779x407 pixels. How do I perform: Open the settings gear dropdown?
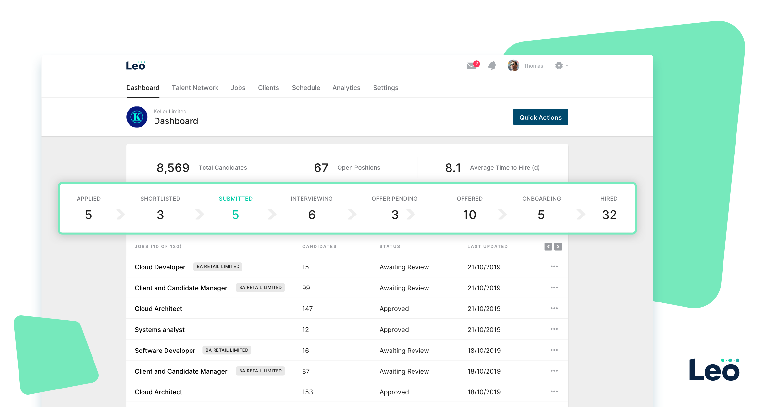[x=561, y=66]
